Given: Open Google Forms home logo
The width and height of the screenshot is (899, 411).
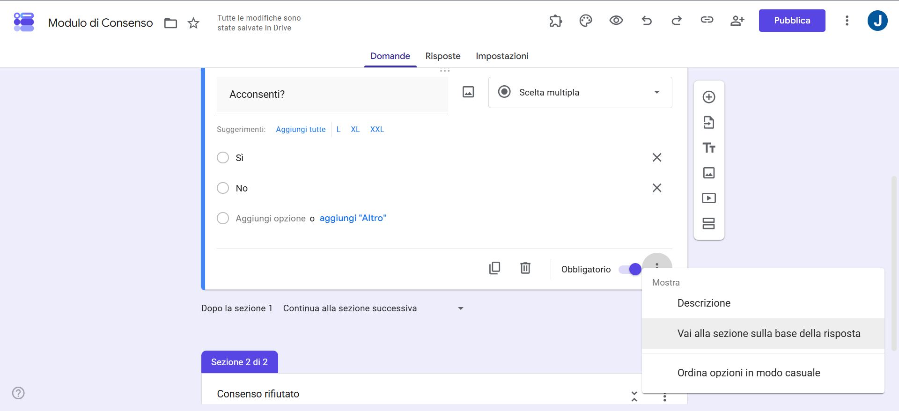Looking at the screenshot, I should 24,22.
